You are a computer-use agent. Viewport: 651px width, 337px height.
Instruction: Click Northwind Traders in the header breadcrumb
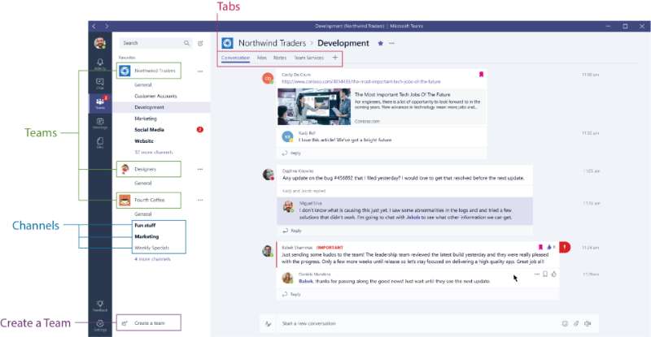(272, 43)
